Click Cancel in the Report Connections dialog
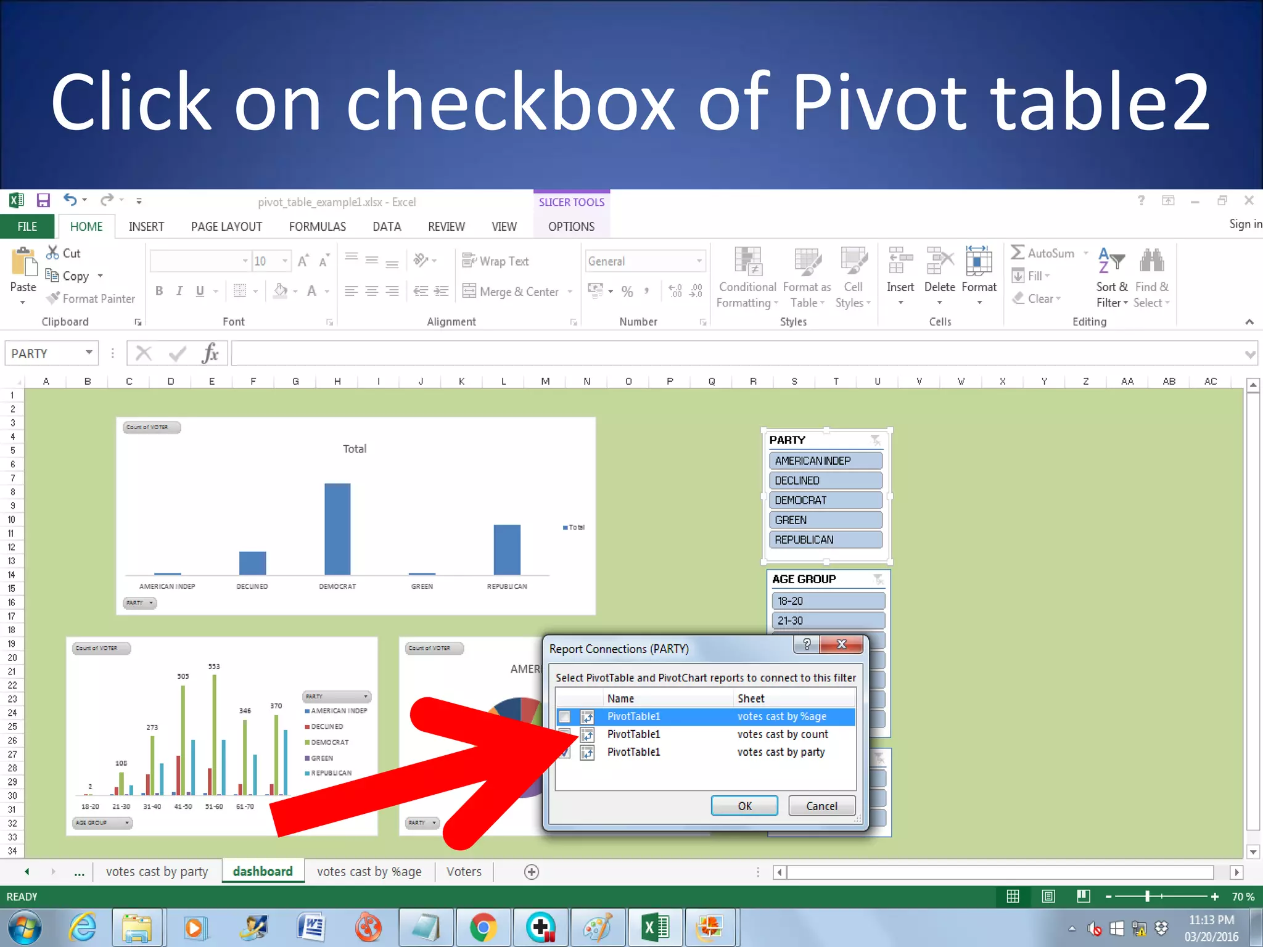 [x=821, y=806]
